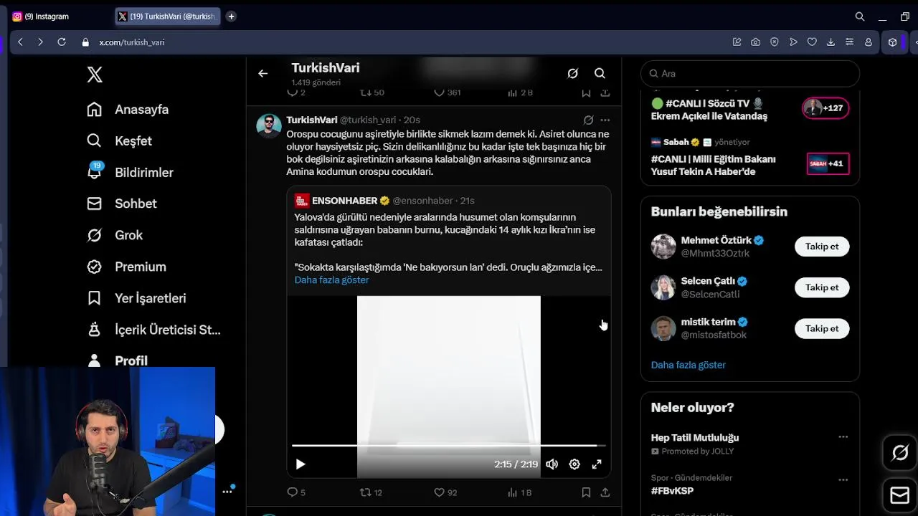
Task: Open Sohbet messages
Action: click(121, 204)
